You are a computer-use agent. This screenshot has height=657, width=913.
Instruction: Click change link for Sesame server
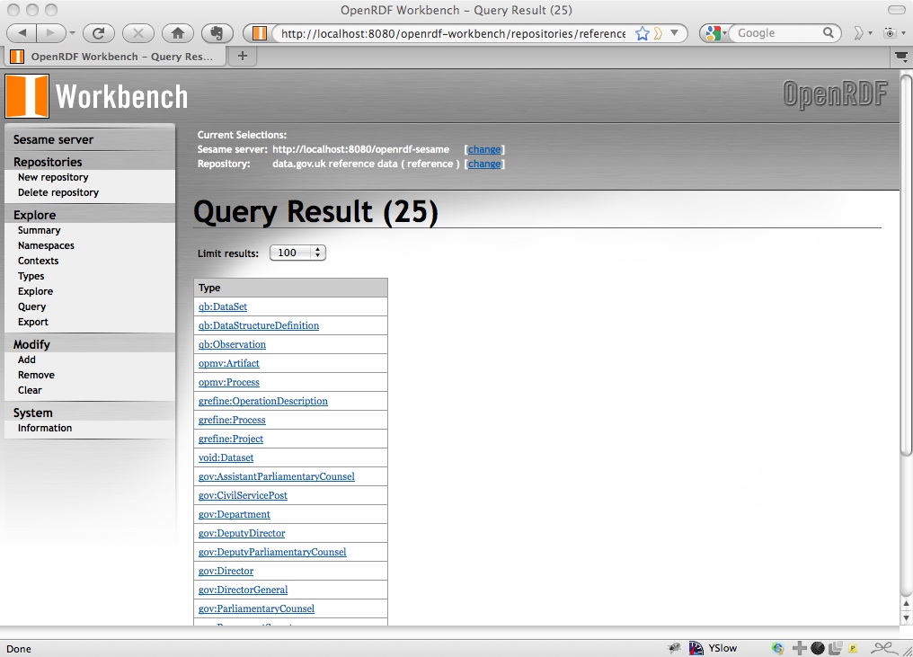[483, 149]
